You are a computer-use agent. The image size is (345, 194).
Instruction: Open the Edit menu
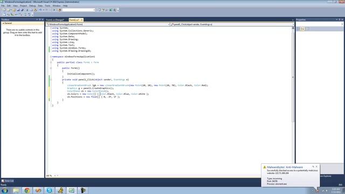(9, 6)
